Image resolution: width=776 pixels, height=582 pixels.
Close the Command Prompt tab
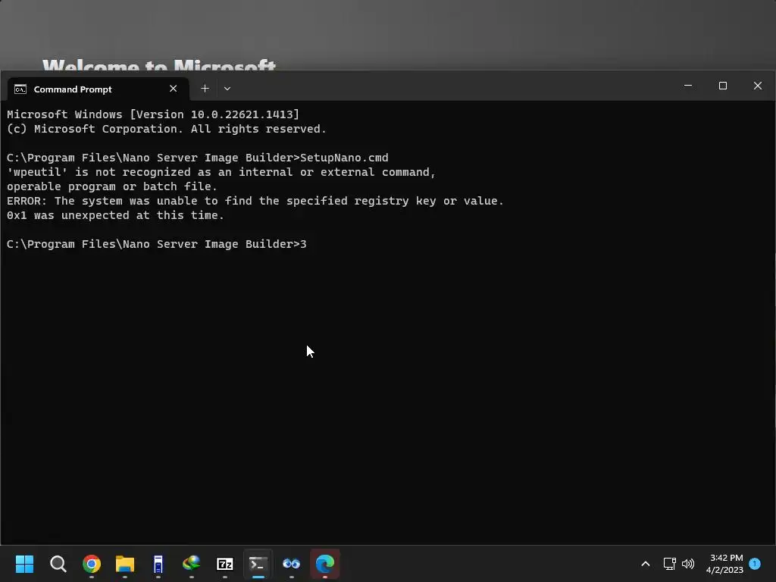(x=174, y=89)
